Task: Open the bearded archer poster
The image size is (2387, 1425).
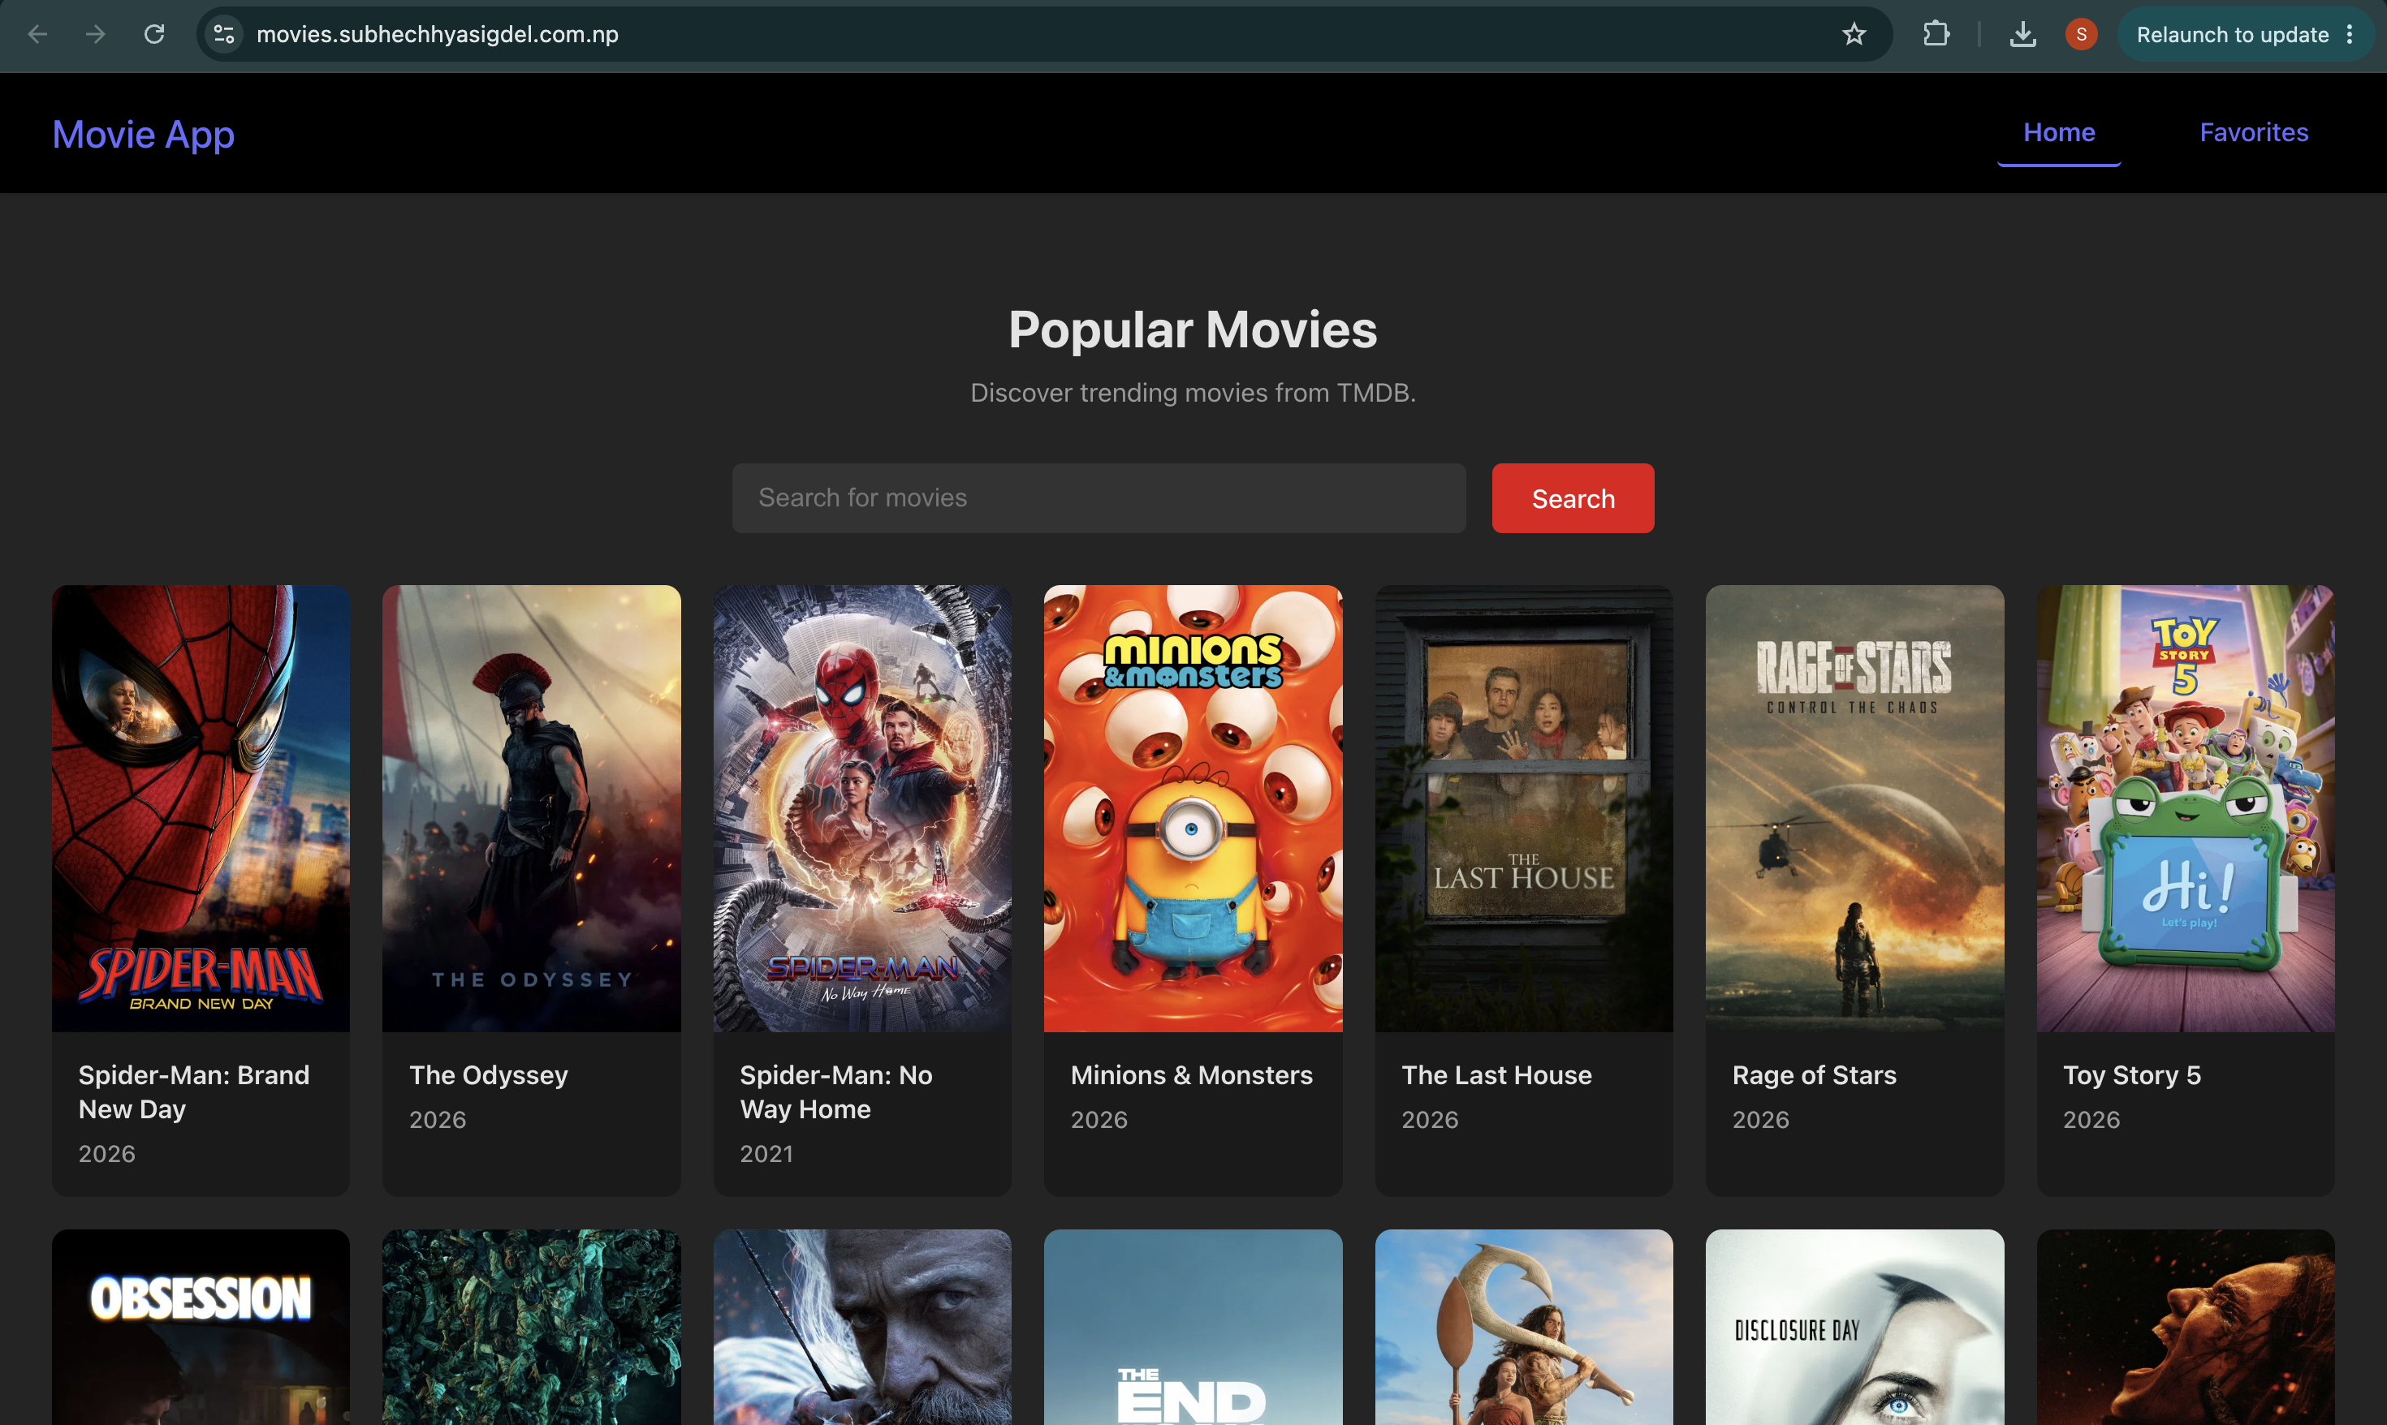Action: 862,1327
